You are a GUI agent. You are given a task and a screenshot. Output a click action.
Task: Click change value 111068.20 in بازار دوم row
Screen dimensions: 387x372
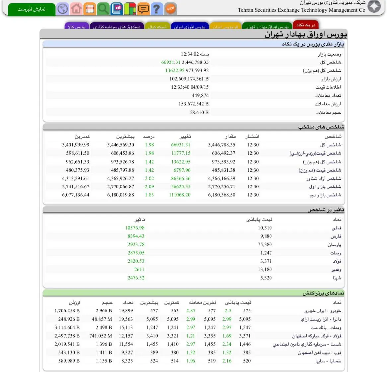click(x=180, y=195)
